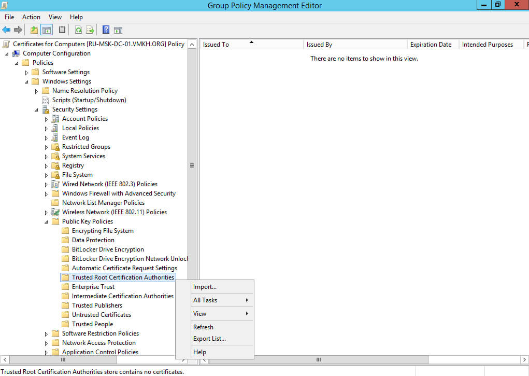This screenshot has height=376, width=529.
Task: Click the Registry locked folder icon
Action: click(x=55, y=165)
